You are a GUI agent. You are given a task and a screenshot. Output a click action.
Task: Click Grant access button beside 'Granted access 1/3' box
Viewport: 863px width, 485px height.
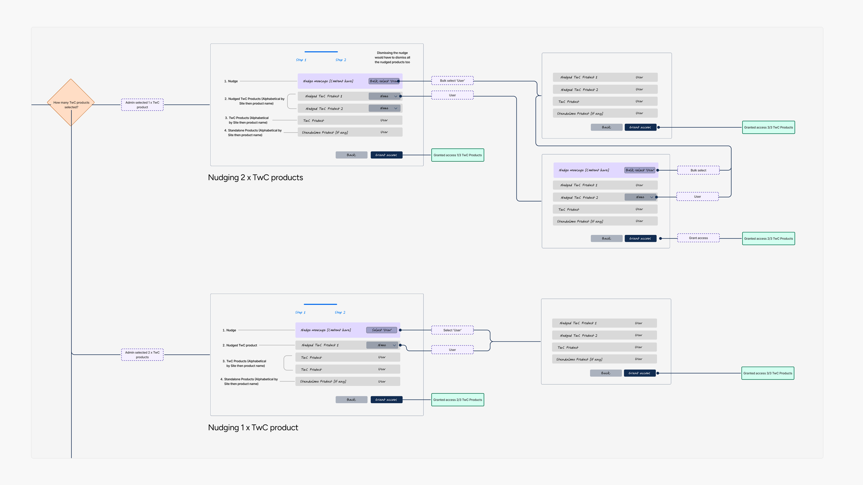click(x=386, y=155)
